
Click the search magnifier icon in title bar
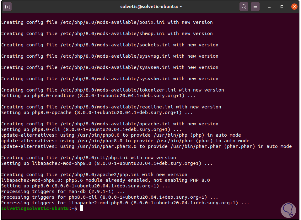click(x=244, y=7)
